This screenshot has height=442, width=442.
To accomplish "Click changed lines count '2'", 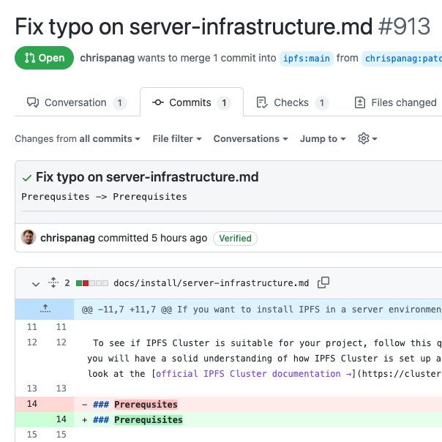I will (x=67, y=282).
